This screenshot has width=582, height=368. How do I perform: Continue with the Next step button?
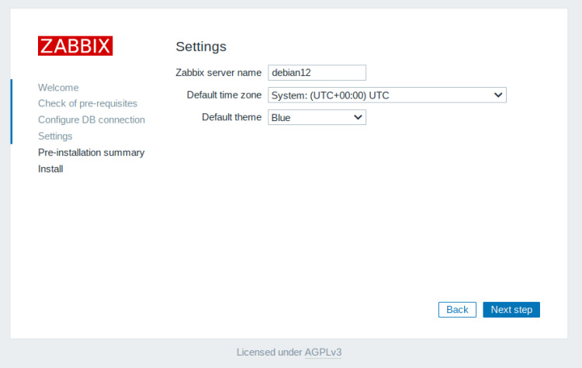511,310
